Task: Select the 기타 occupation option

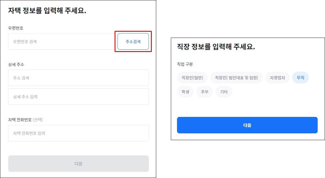Action: [224, 92]
